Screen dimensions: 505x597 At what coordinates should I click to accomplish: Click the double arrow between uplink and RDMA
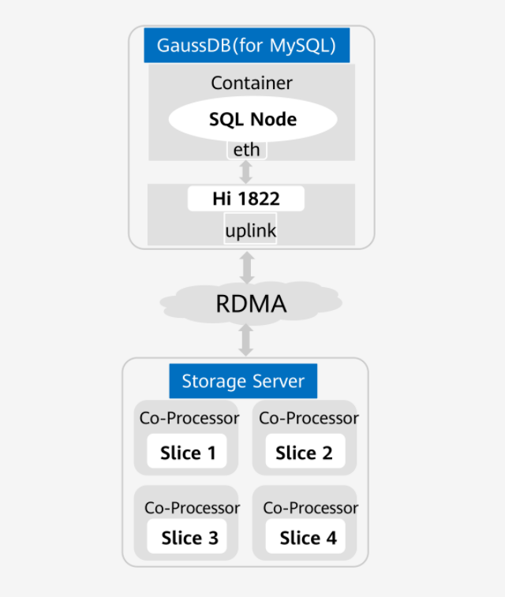(x=247, y=268)
